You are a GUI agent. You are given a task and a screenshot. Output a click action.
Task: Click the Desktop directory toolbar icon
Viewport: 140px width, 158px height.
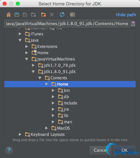[17, 15]
